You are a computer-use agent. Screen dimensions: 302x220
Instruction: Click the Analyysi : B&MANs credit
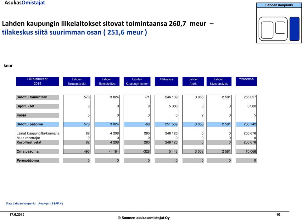[x=51, y=203]
